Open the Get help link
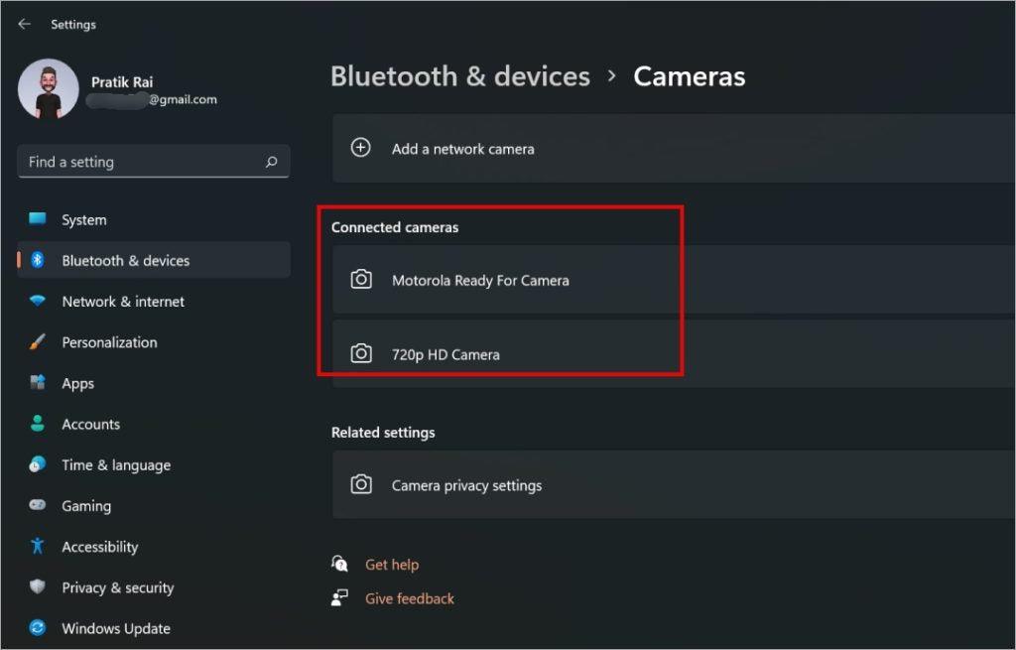 point(392,565)
